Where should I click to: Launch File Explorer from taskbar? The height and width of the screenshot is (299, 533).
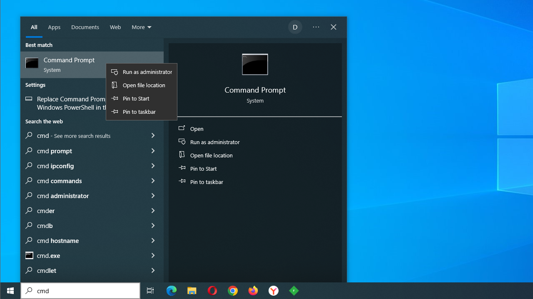click(192, 291)
